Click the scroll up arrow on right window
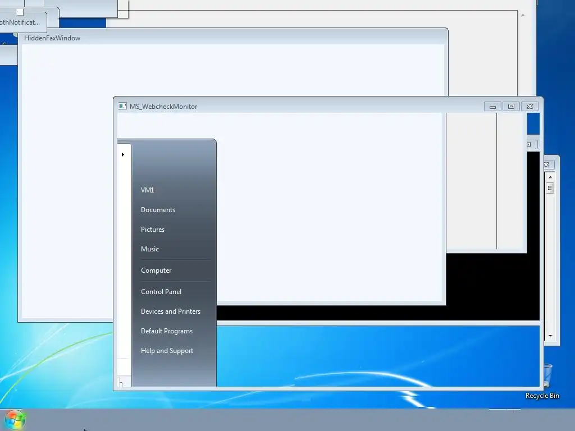Image resolution: width=575 pixels, height=431 pixels. pos(550,177)
